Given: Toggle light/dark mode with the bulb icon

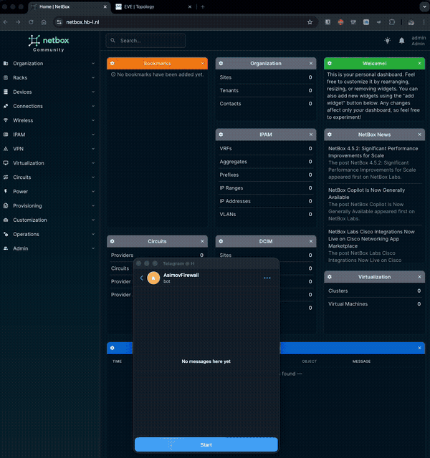Looking at the screenshot, I should tap(387, 41).
